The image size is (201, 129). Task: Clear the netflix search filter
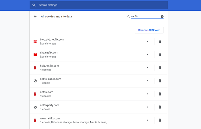click(162, 16)
